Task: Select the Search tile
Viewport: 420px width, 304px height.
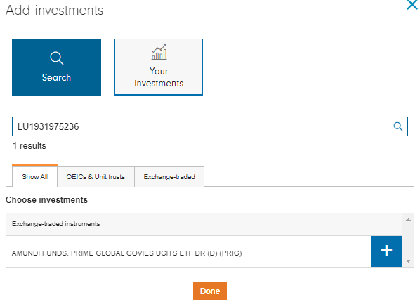Action: [56, 67]
